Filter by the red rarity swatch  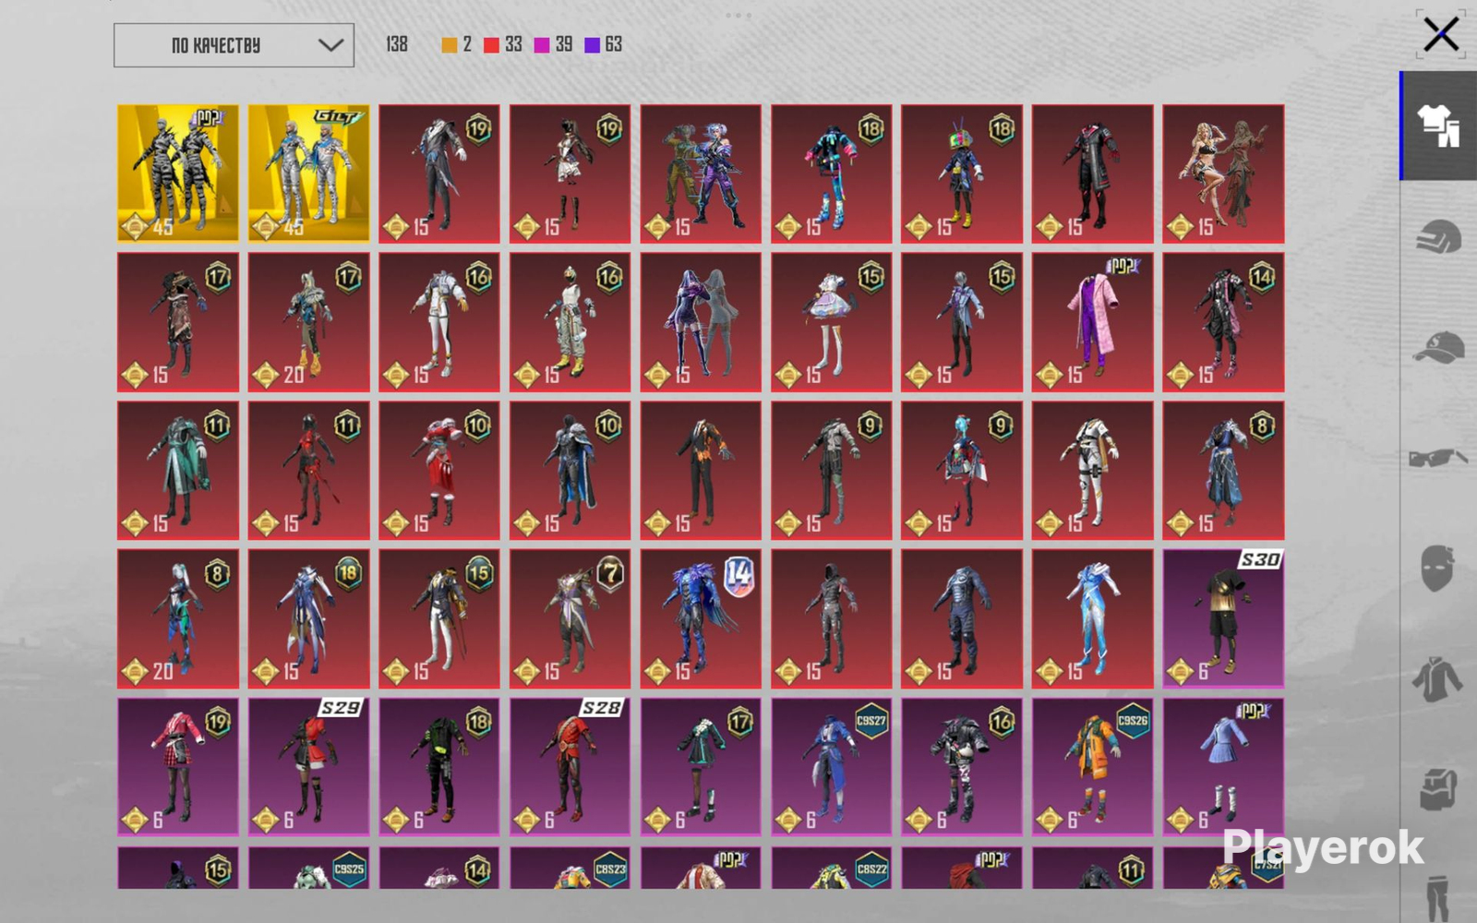(x=491, y=45)
